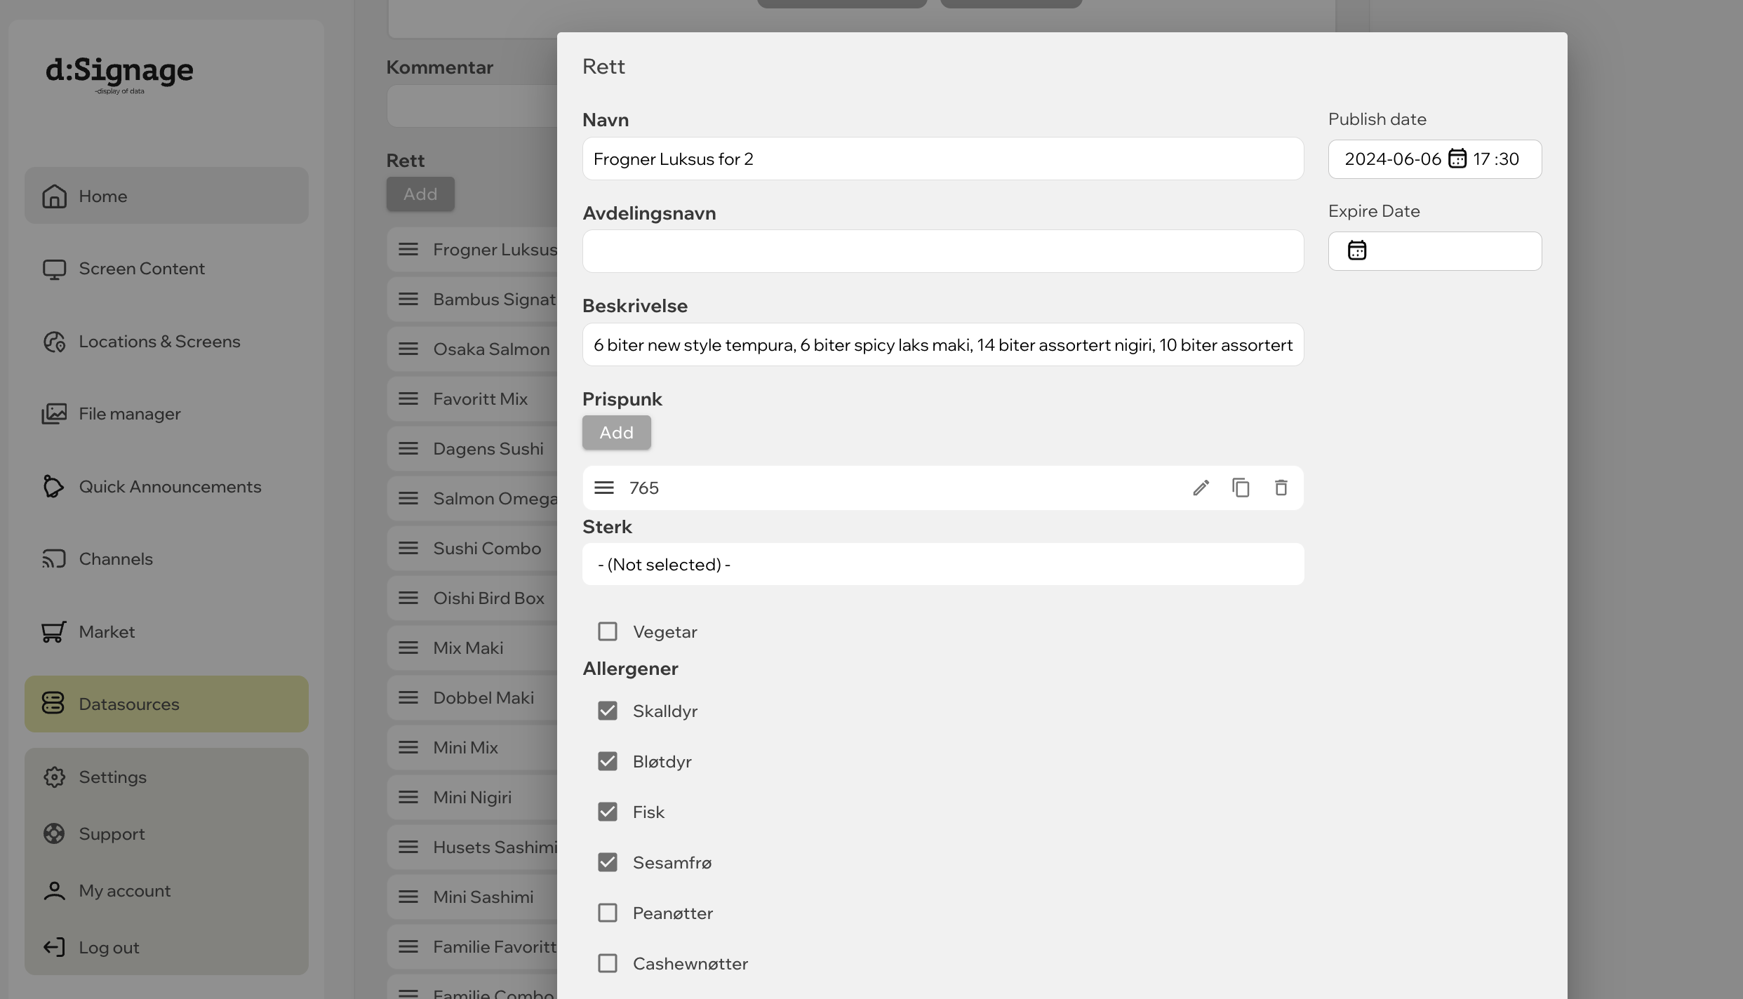Click the drag handle on the 765 row
This screenshot has height=999, width=1743.
click(604, 488)
